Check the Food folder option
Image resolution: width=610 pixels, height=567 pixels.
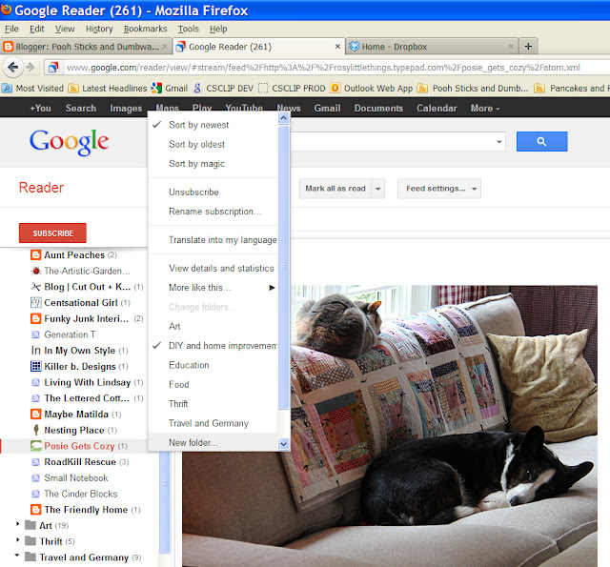(x=179, y=385)
